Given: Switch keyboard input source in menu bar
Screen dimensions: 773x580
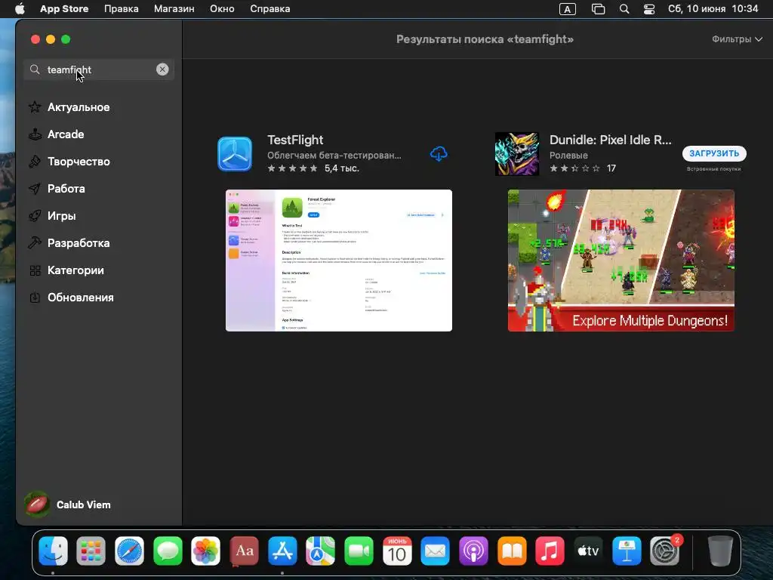Looking at the screenshot, I should (x=568, y=9).
